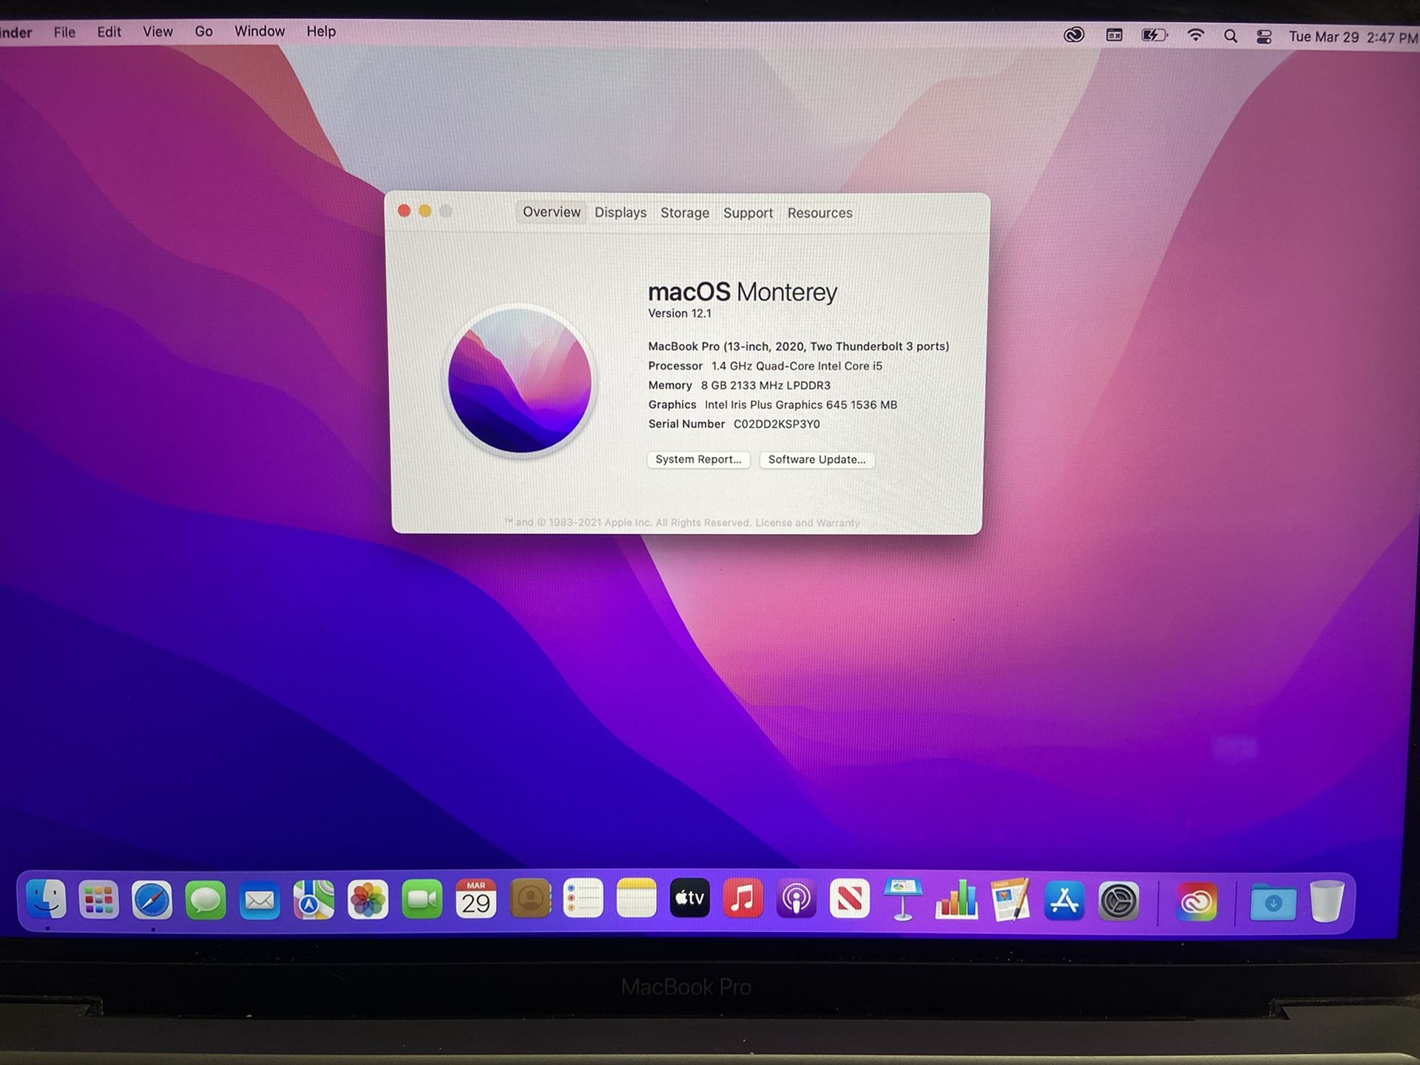The height and width of the screenshot is (1065, 1420).
Task: Launch Safari from the Dock
Action: point(152,900)
